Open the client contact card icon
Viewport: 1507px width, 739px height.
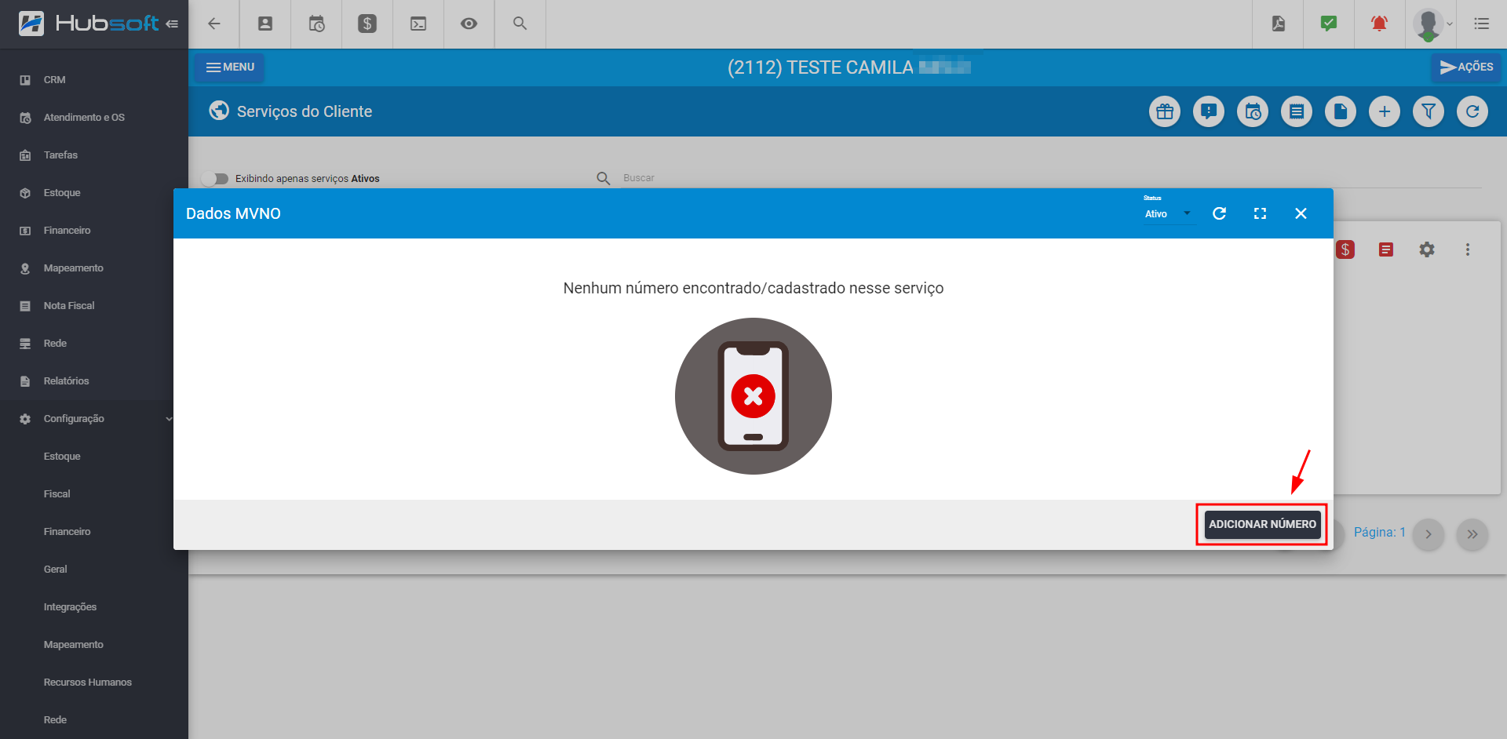click(x=265, y=24)
